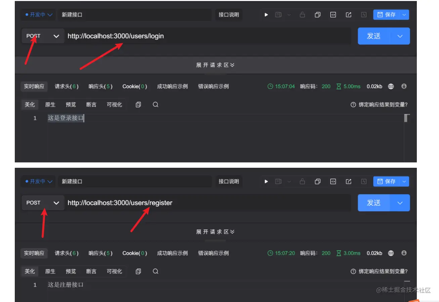Click the document icon in the register panel toolbar
This screenshot has height=302, width=439.
[x=278, y=182]
